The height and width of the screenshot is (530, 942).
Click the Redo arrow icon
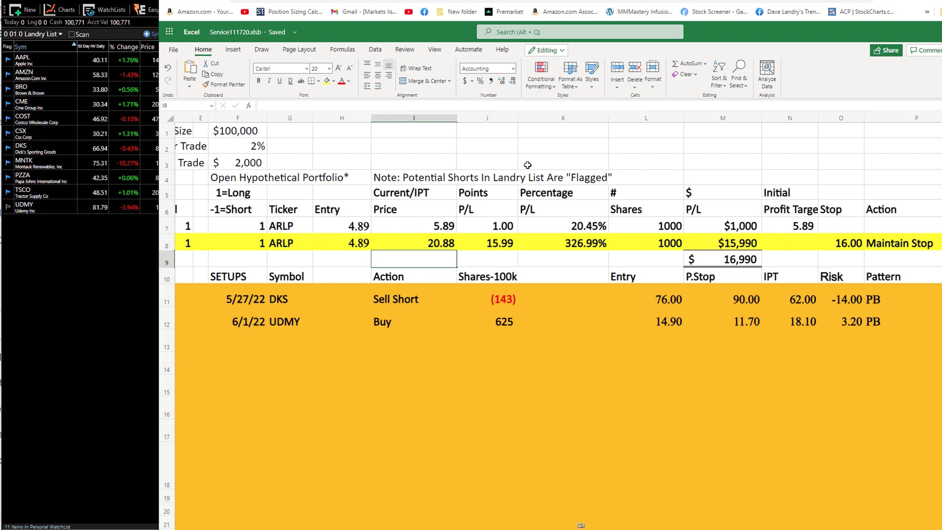coord(168,80)
